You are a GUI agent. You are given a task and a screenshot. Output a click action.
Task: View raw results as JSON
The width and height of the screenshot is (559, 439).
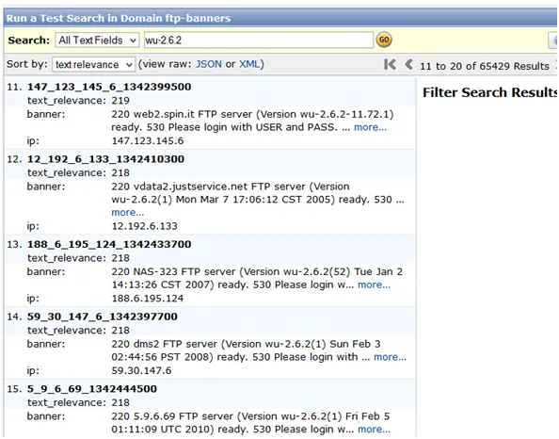pos(209,64)
